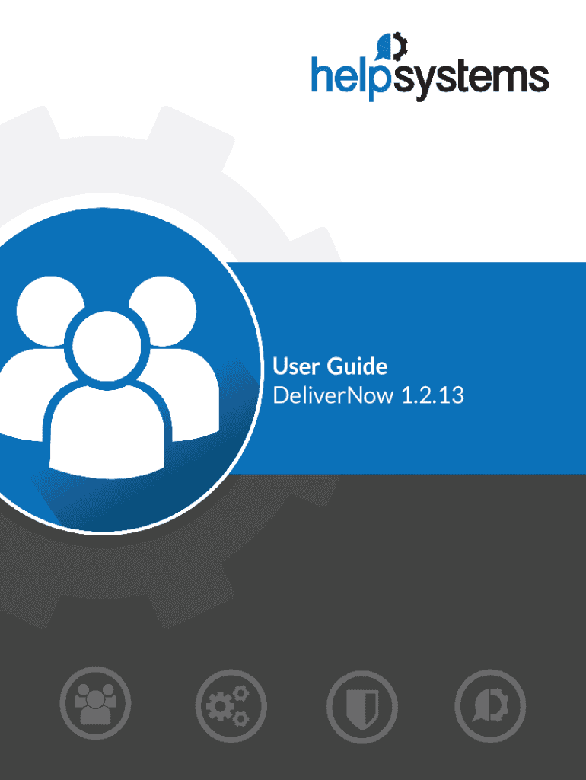Click the "Guide" word in the title

[x=357, y=367]
